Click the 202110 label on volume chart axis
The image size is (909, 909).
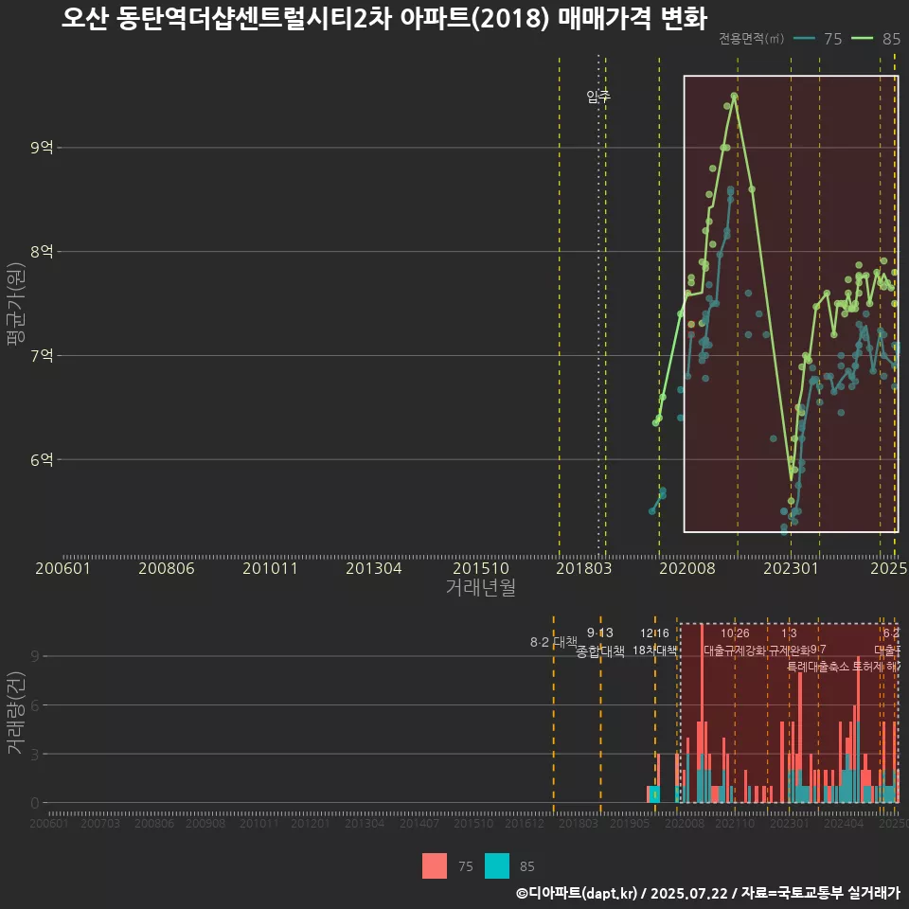click(x=735, y=823)
